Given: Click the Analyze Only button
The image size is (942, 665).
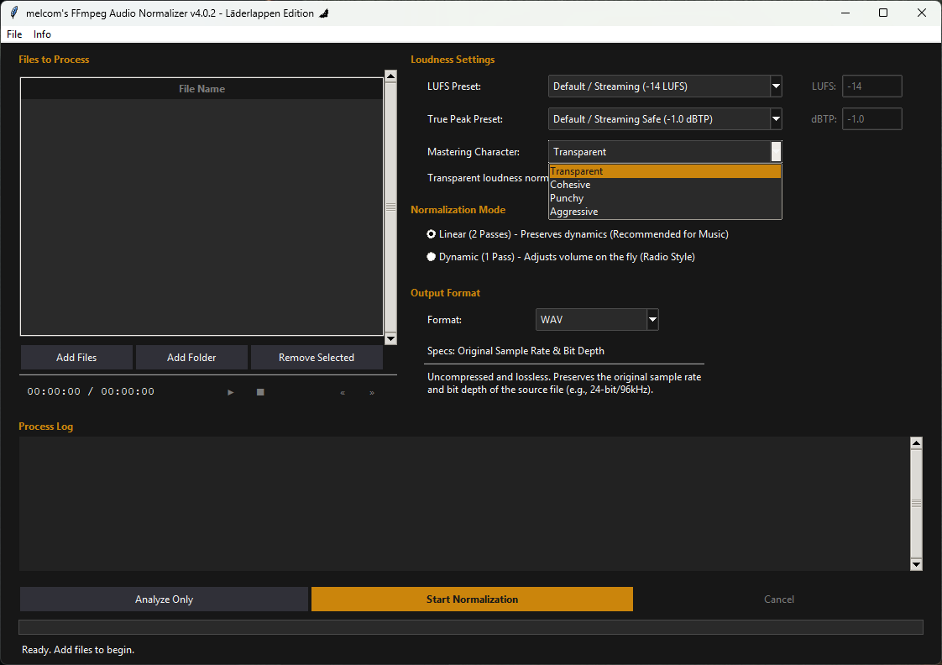Looking at the screenshot, I should pyautogui.click(x=164, y=600).
